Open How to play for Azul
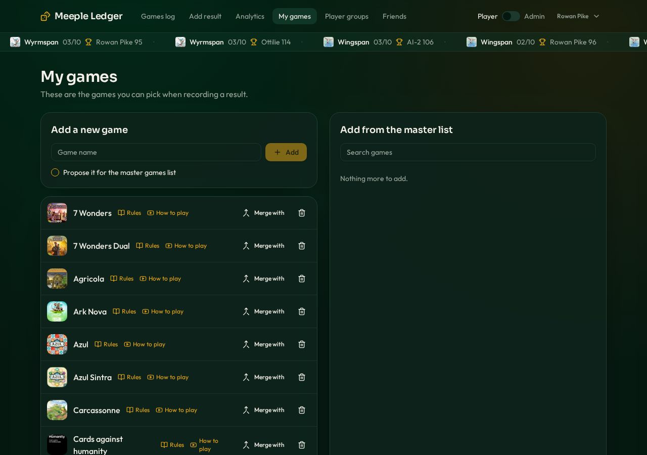 pyautogui.click(x=145, y=344)
